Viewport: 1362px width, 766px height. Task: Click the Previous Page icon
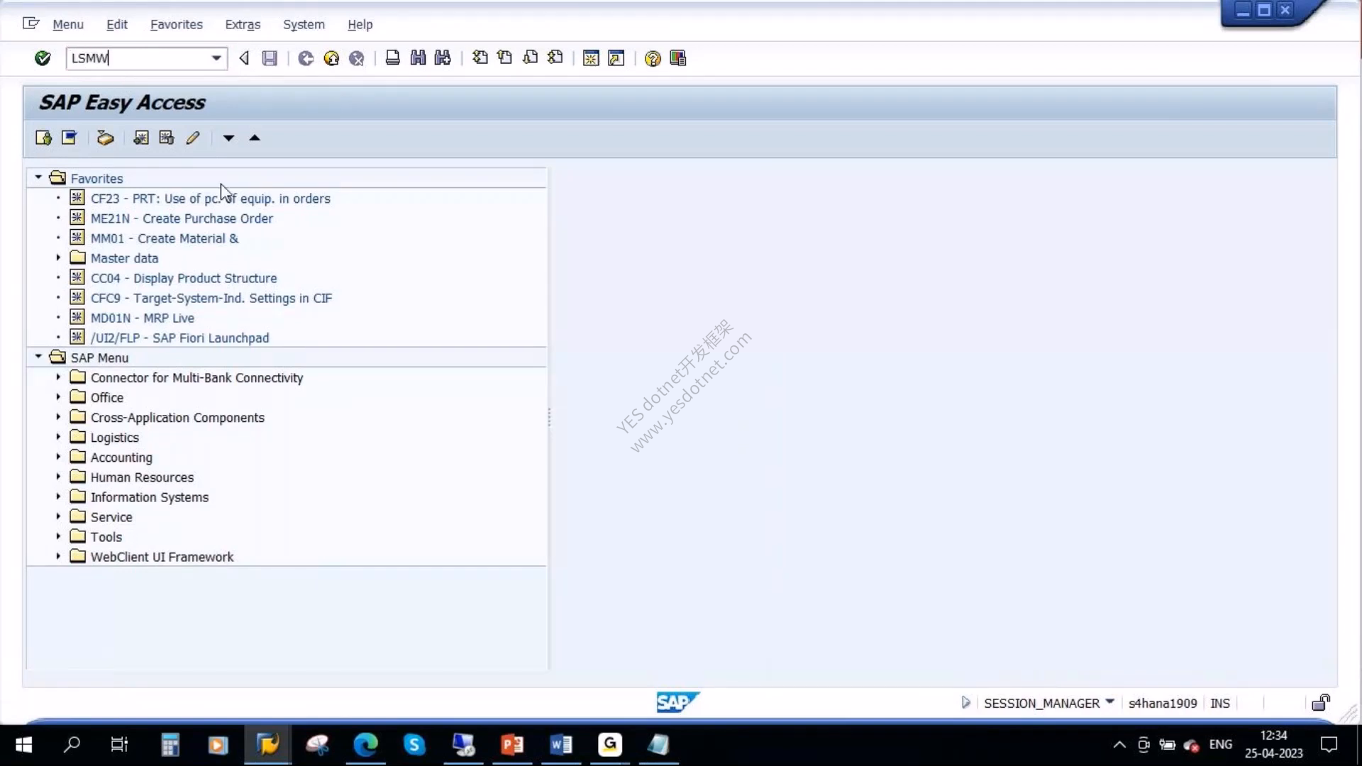click(x=505, y=58)
